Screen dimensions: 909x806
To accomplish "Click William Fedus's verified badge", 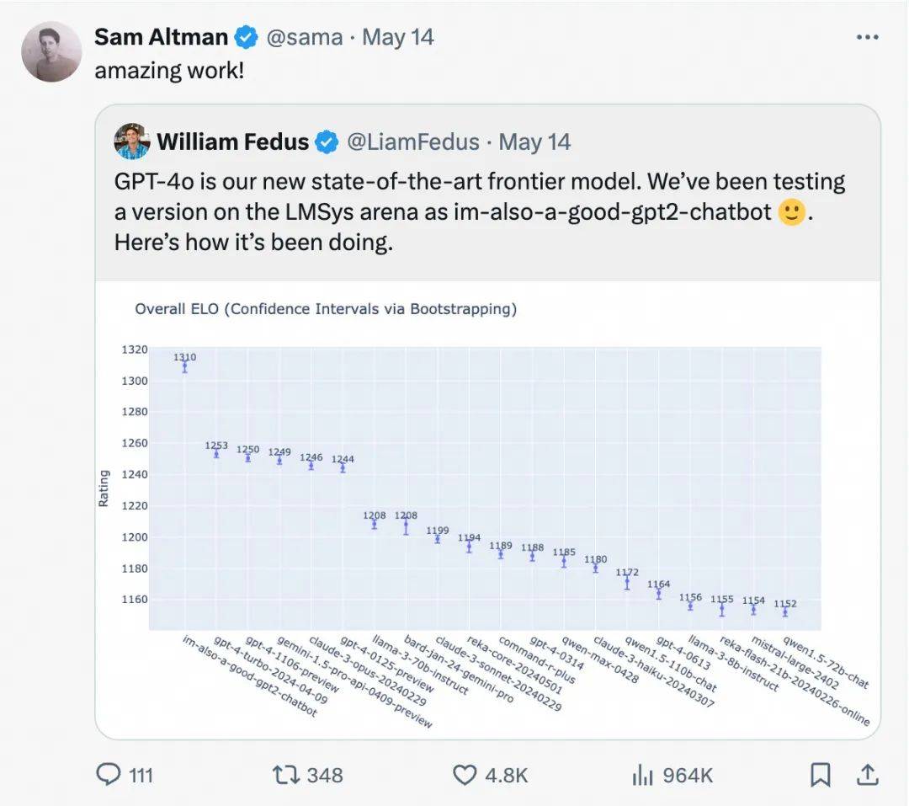I will (x=327, y=142).
